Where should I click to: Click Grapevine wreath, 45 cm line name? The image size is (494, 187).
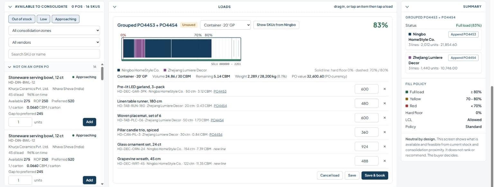coord(139,159)
